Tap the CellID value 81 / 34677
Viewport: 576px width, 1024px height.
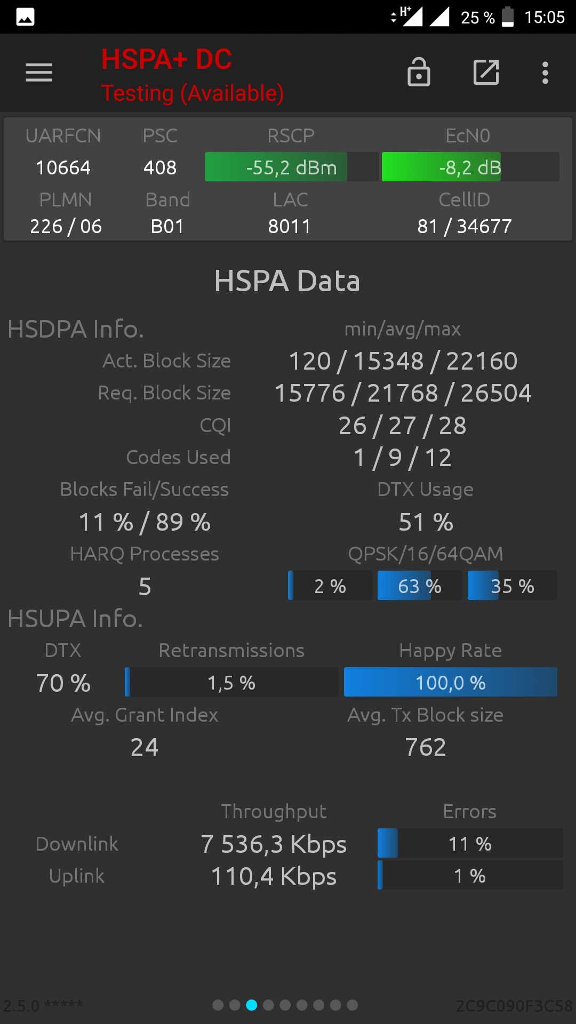[x=465, y=227]
